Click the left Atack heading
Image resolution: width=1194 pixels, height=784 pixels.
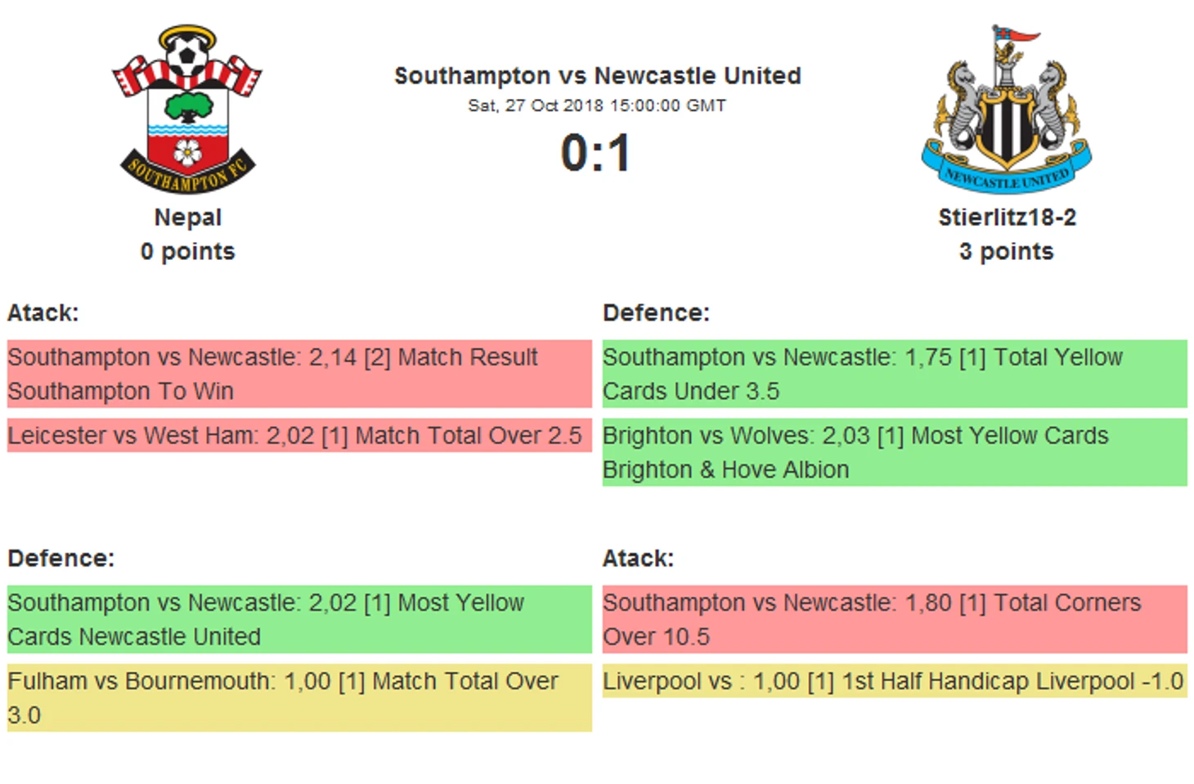point(43,313)
